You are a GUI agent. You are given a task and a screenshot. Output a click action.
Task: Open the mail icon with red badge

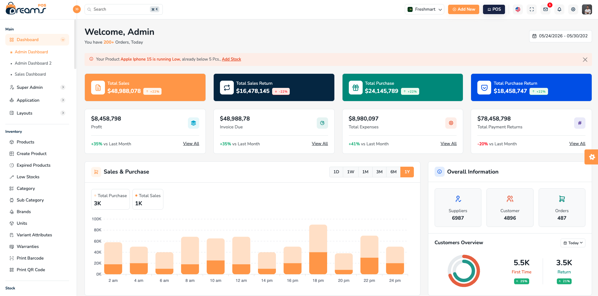coord(546,9)
